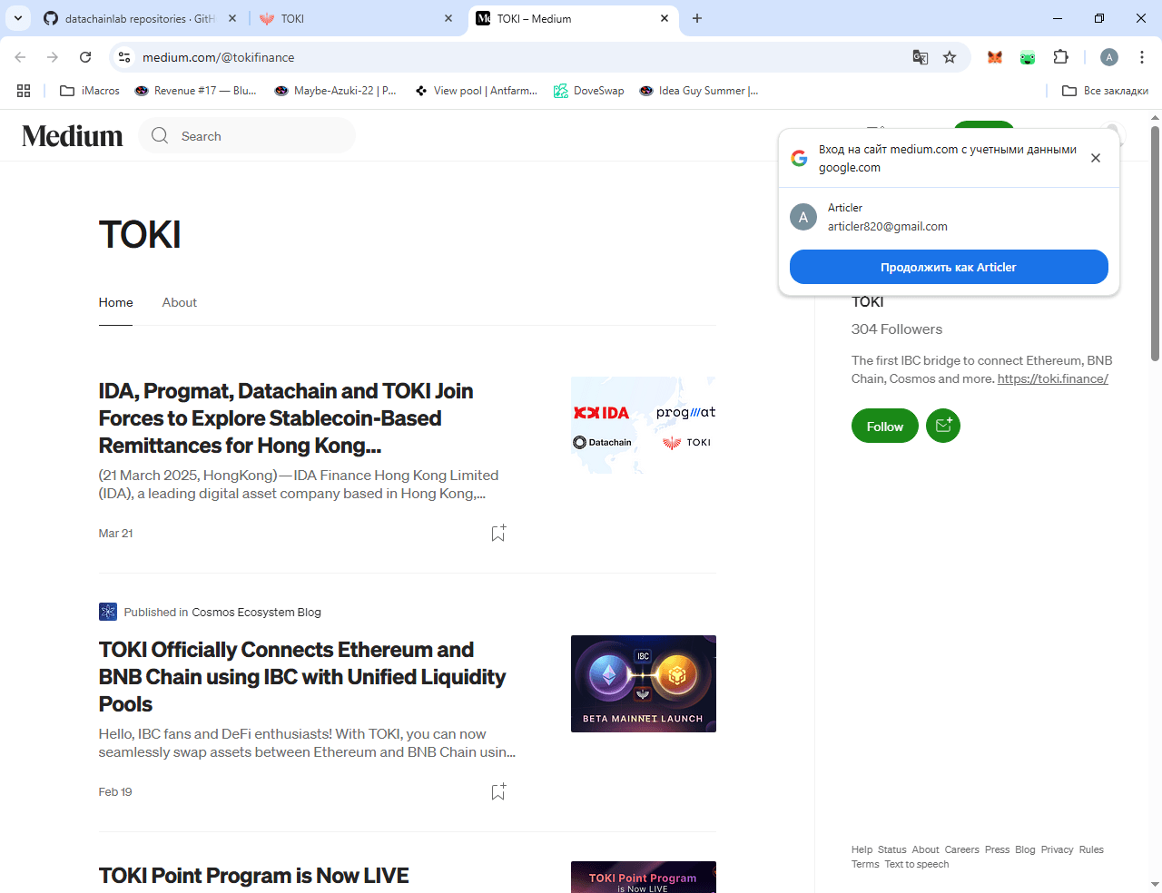
Task: Close the Google sign-in popup
Action: click(1096, 158)
